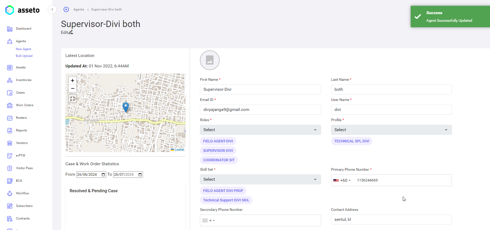Click the Leaflet attribution link
This screenshot has height=230, width=490.
[x=179, y=150]
